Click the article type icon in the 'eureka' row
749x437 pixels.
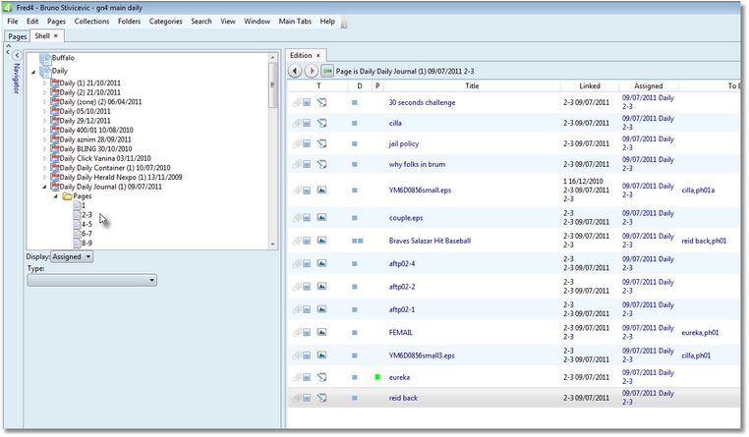point(322,377)
